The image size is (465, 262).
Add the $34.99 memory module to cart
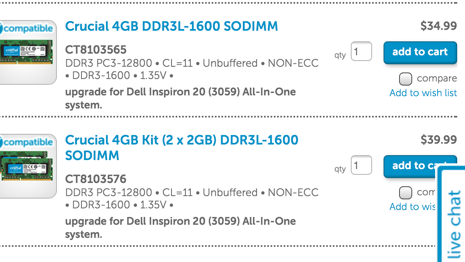pyautogui.click(x=420, y=52)
